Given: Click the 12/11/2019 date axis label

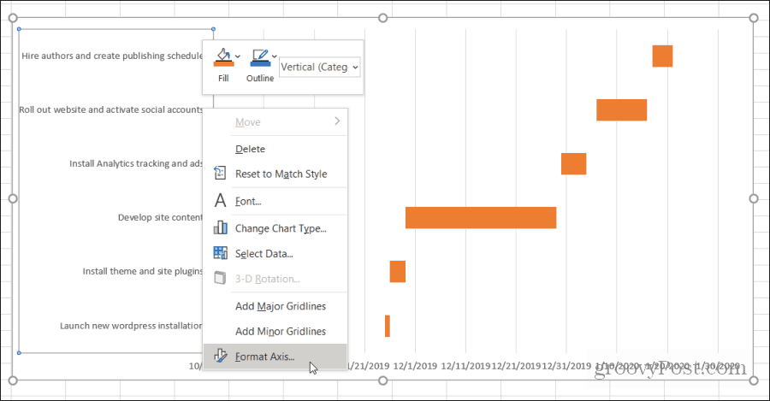Looking at the screenshot, I should 465,366.
